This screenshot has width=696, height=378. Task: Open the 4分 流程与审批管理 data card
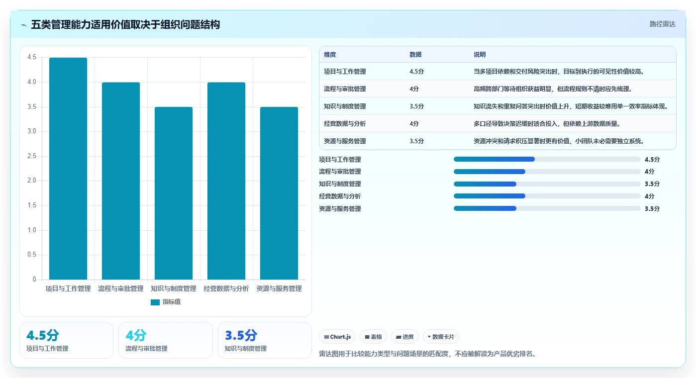166,340
